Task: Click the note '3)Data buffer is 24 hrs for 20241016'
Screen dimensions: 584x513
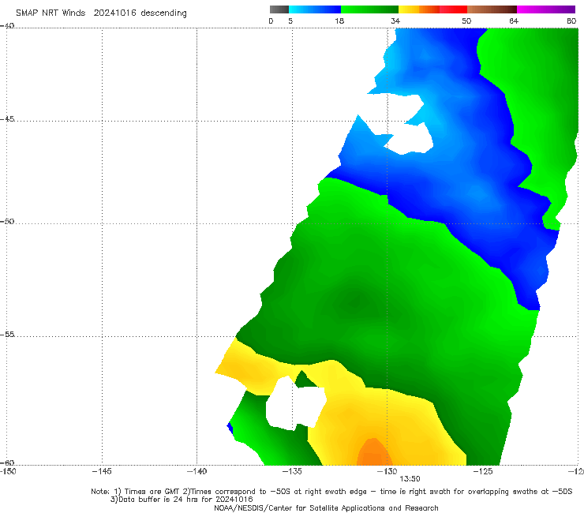Action: 182,500
